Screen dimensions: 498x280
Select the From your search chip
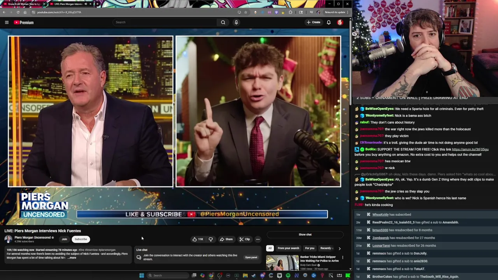[288, 248]
